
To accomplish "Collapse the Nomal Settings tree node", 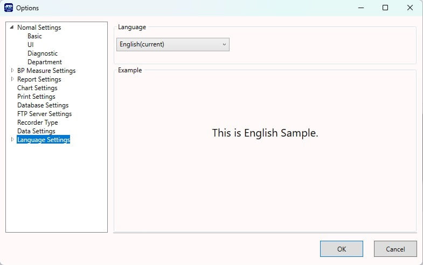I will pos(12,28).
